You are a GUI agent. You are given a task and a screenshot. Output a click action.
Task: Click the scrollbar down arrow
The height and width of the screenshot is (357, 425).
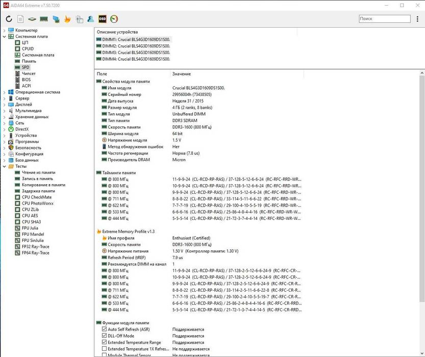click(x=422, y=353)
